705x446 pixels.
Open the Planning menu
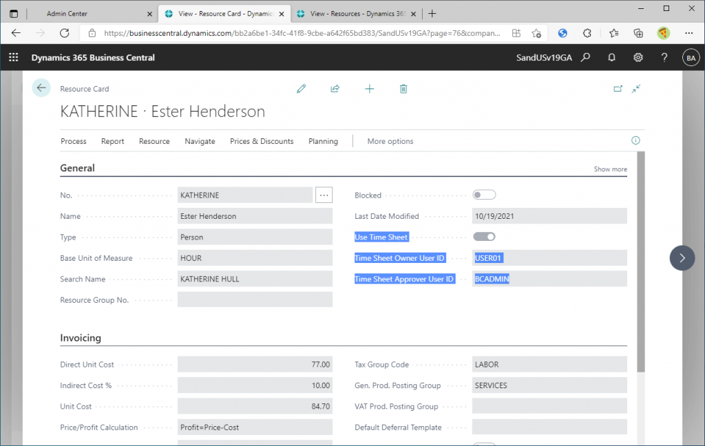click(x=324, y=141)
